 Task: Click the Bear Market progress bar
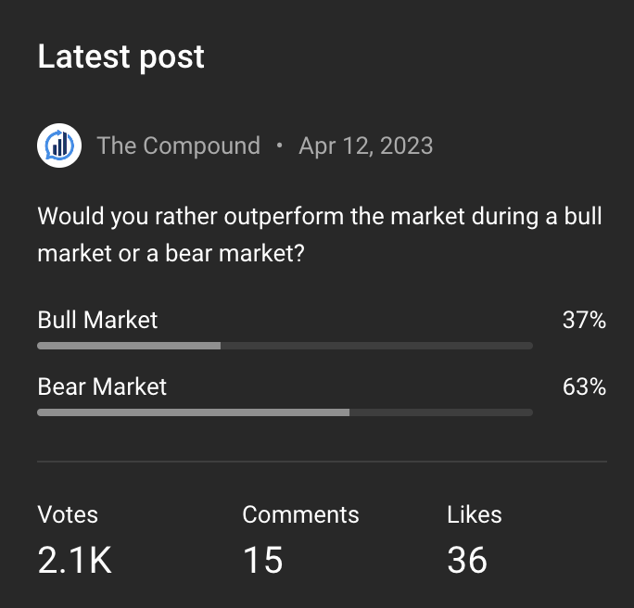click(285, 412)
